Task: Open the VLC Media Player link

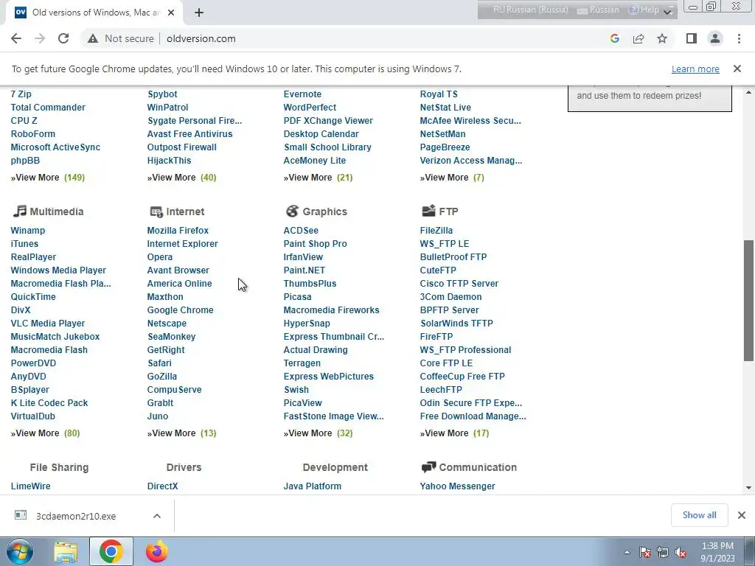Action: tap(48, 324)
